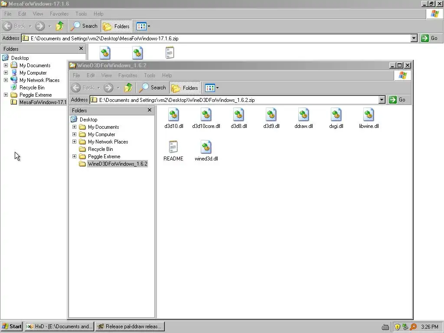Select wined3d.dll file icon

click(x=206, y=147)
